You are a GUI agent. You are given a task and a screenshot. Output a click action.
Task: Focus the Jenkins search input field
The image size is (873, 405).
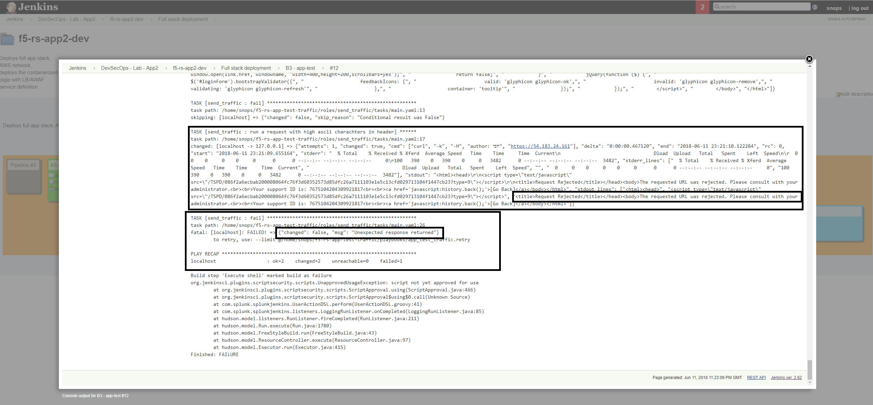[762, 7]
